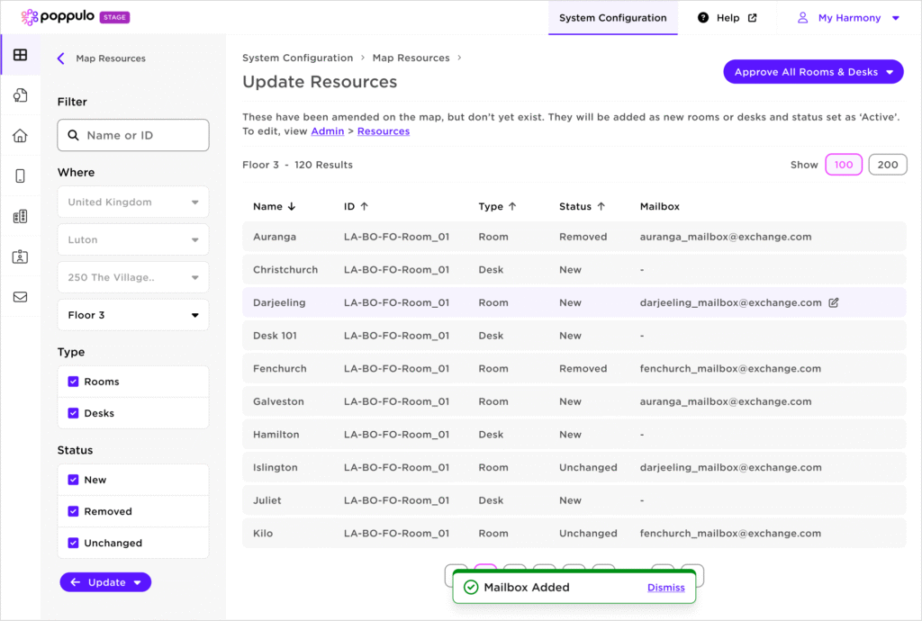Open the ID badge icon in sidebar
922x621 pixels.
20,256
